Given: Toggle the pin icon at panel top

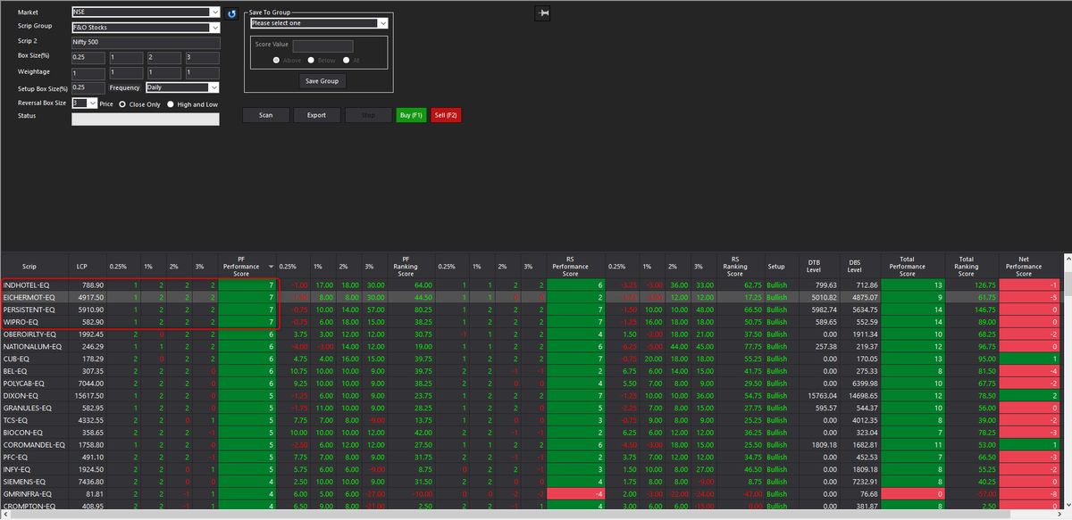Looking at the screenshot, I should pos(543,12).
